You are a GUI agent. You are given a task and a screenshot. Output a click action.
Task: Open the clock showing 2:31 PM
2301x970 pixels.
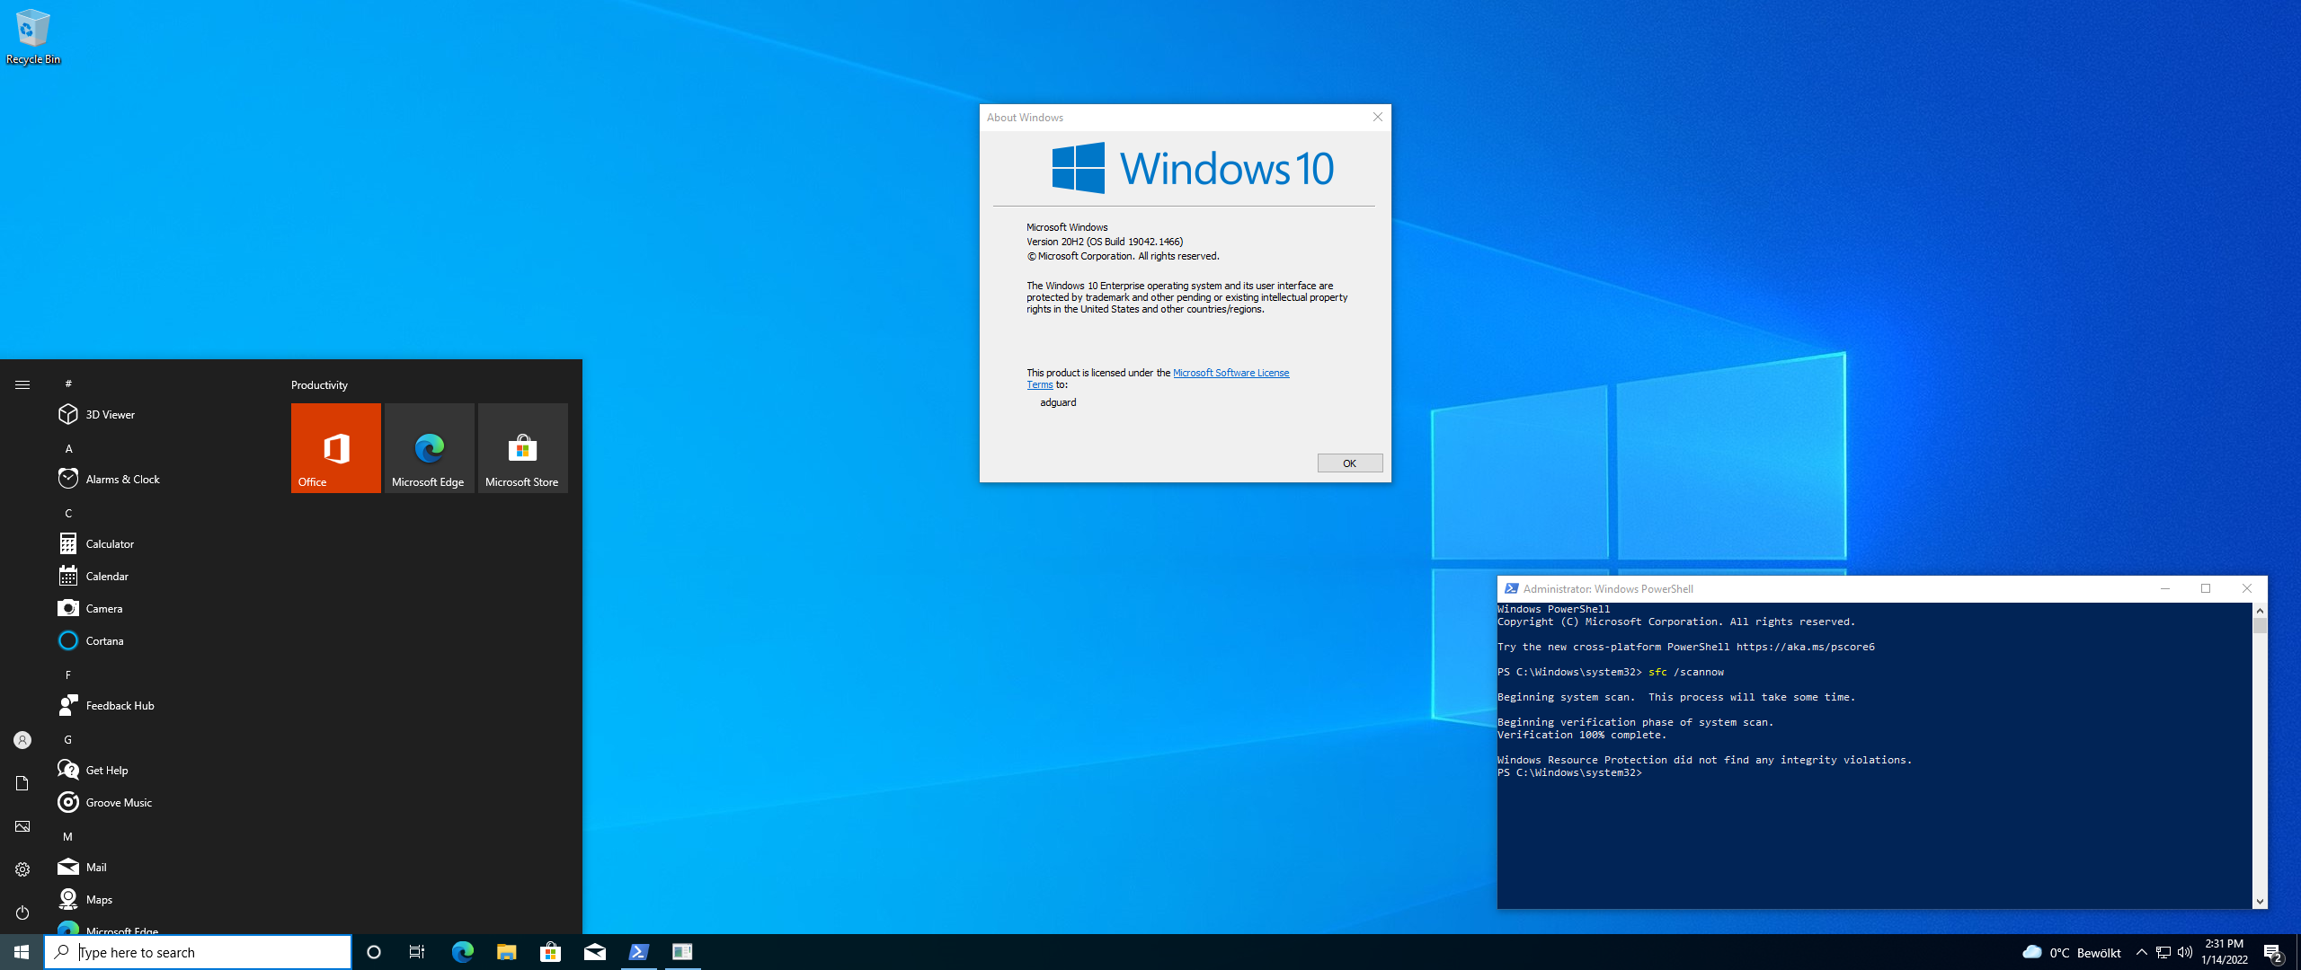(x=2225, y=952)
